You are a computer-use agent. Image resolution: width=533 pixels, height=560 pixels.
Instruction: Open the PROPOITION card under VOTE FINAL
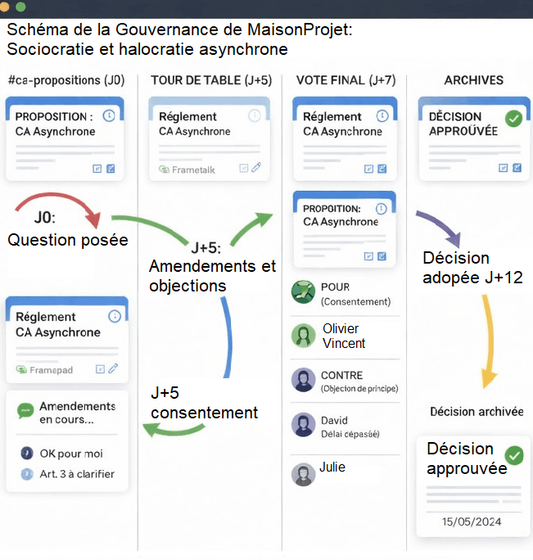click(344, 227)
